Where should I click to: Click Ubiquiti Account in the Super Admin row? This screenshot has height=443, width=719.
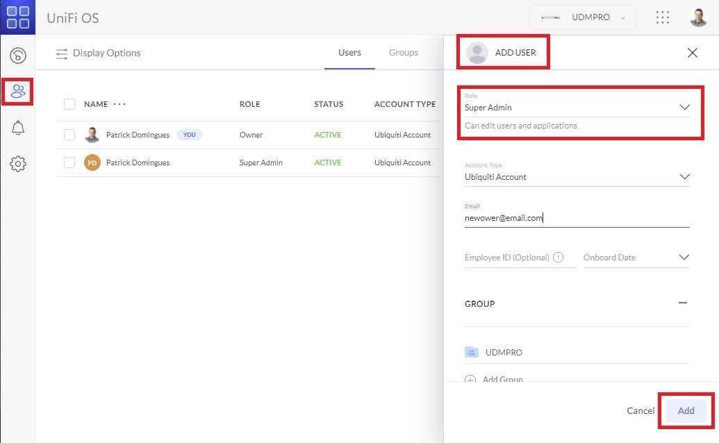(402, 162)
